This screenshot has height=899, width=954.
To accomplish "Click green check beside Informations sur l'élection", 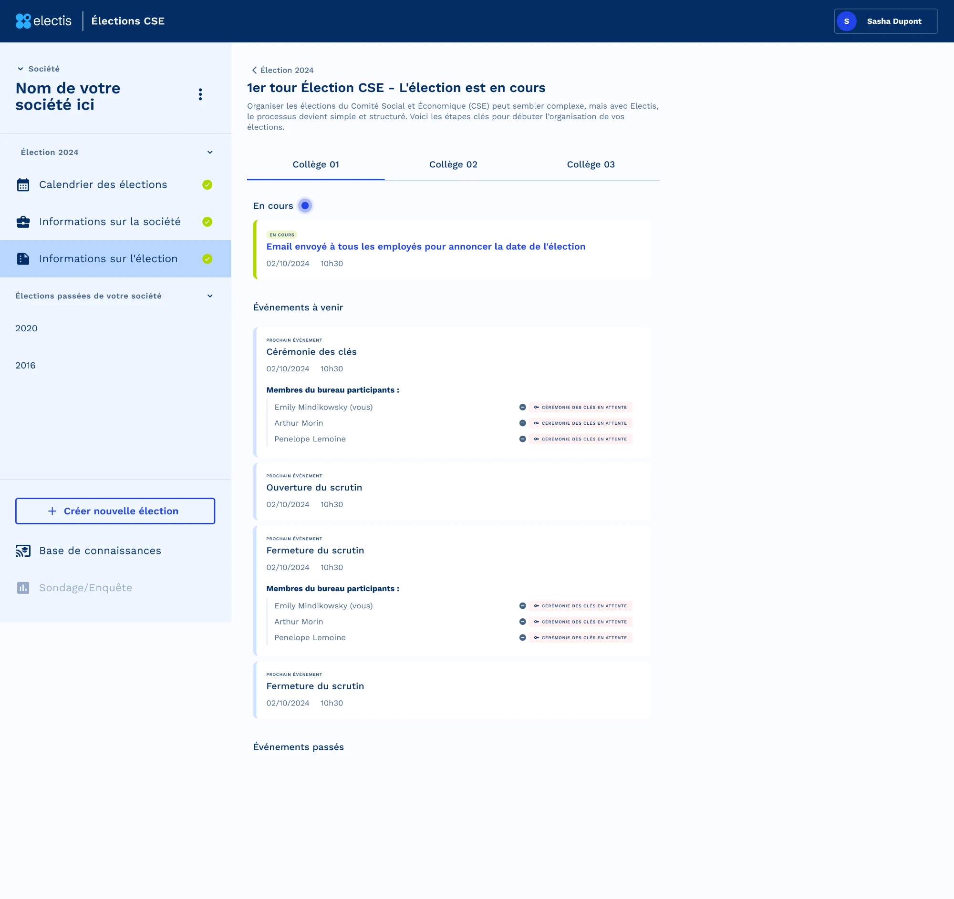I will 207,259.
